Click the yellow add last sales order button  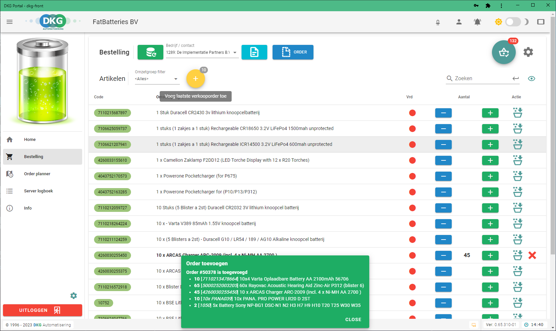click(x=196, y=79)
